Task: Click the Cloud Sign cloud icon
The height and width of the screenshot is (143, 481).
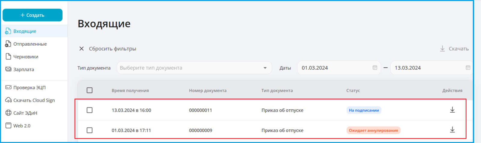Action: (8, 100)
